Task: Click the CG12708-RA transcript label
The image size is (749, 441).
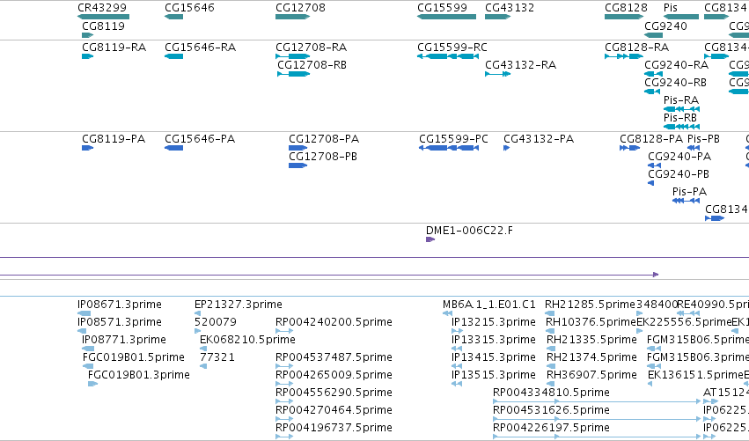Action: pos(311,48)
